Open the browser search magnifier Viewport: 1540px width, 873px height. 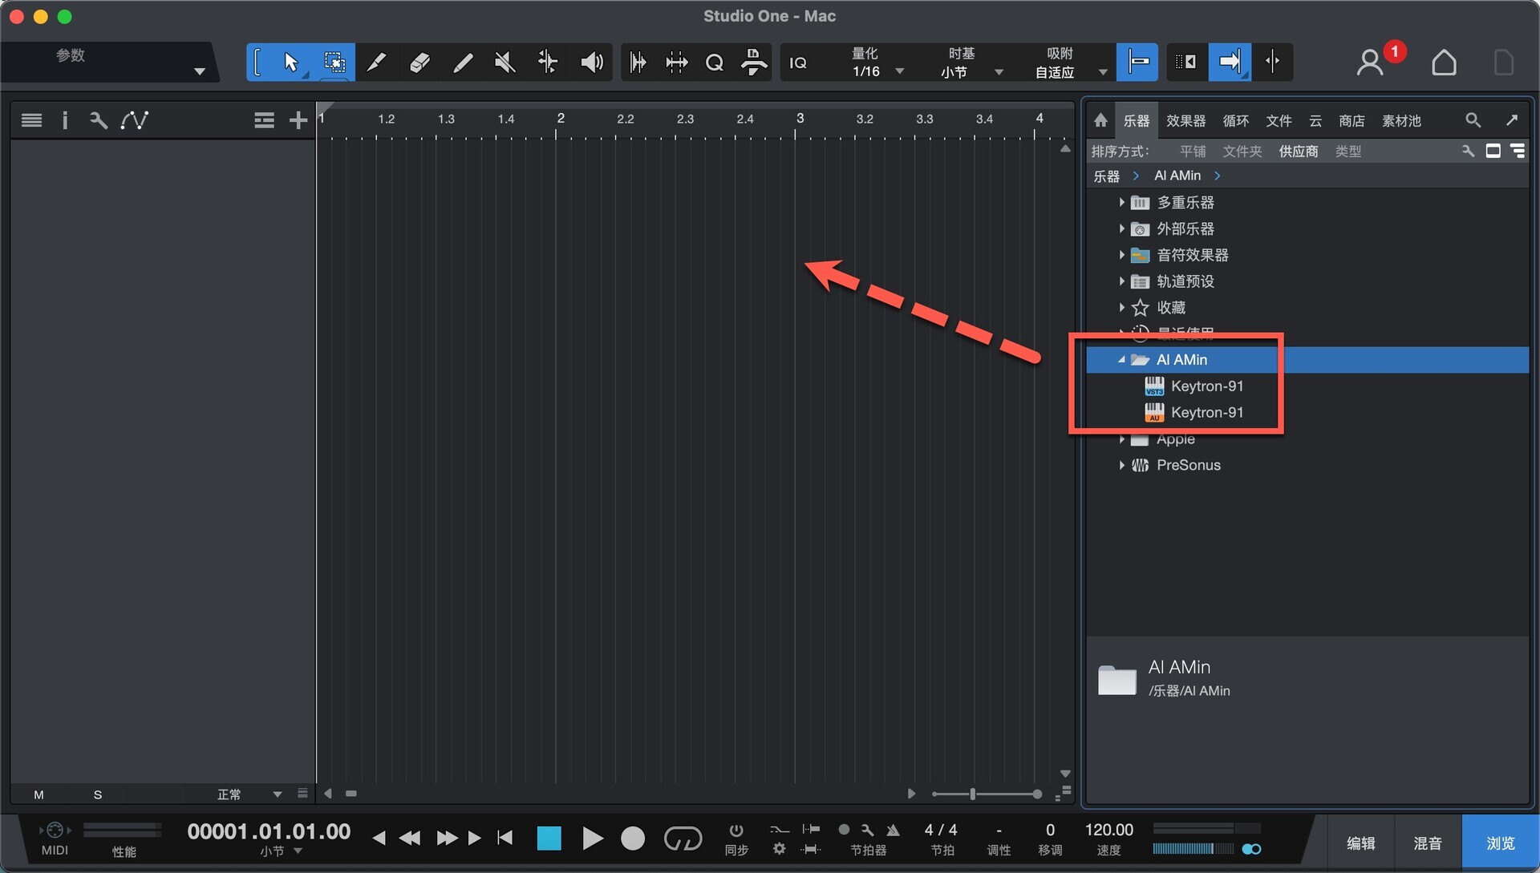1473,120
